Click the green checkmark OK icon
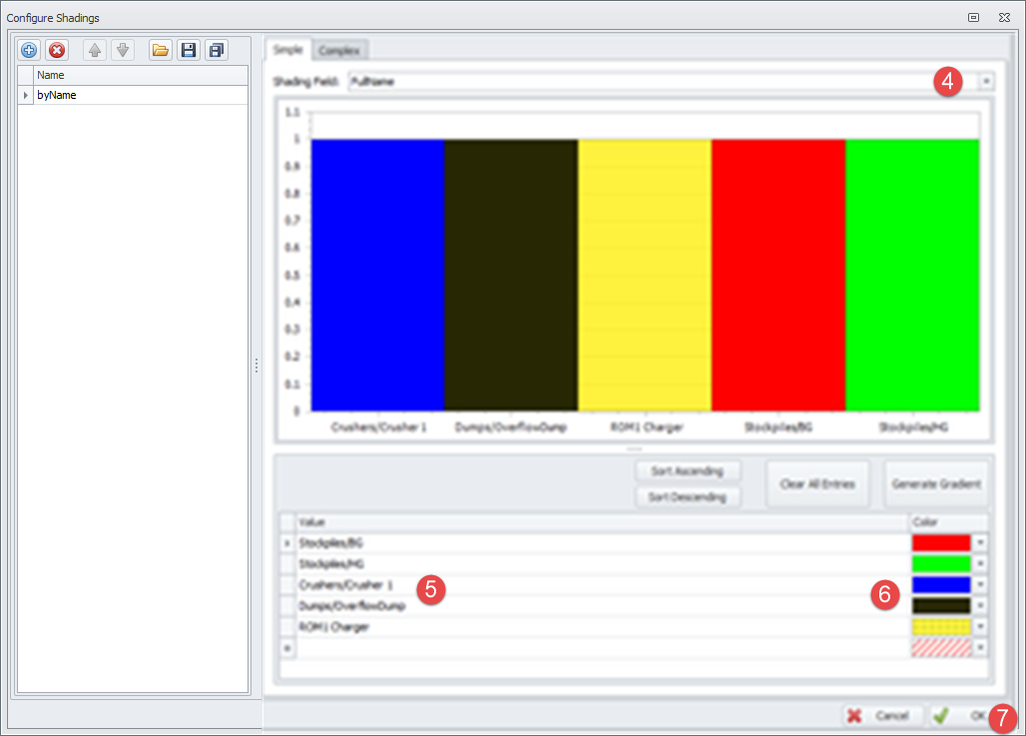This screenshot has height=736, width=1026. coord(939,715)
